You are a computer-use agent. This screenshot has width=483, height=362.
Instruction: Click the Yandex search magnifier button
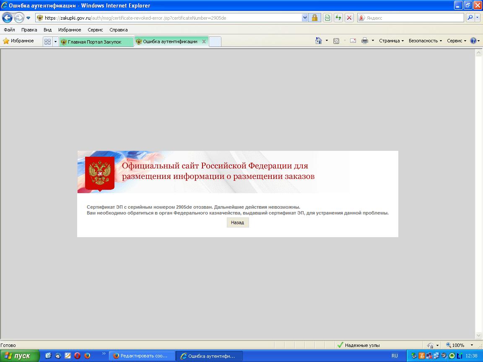[470, 18]
